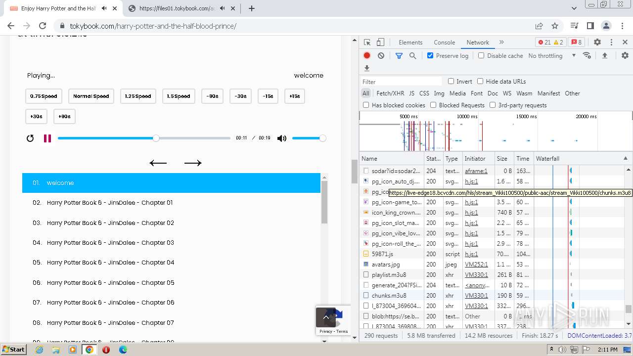Filter requests by JS
The width and height of the screenshot is (633, 356).
coord(411,93)
